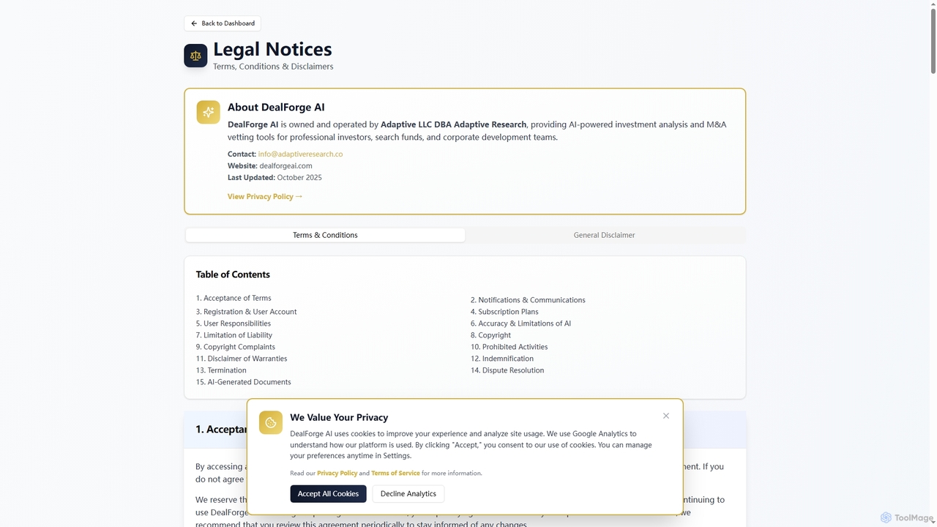The image size is (937, 527).
Task: Go back to the Dashboard
Action: [223, 23]
